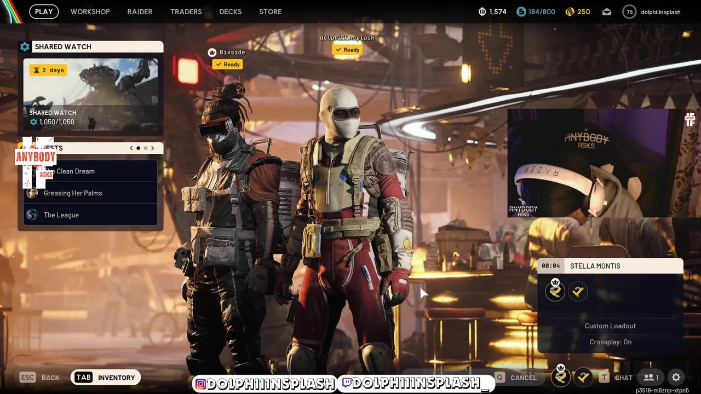Open the Greasing Her Palms quest
This screenshot has width=701, height=394.
coord(90,193)
